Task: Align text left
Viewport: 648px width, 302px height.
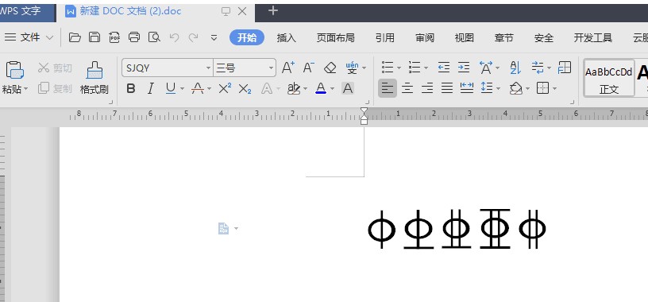Action: click(x=388, y=88)
